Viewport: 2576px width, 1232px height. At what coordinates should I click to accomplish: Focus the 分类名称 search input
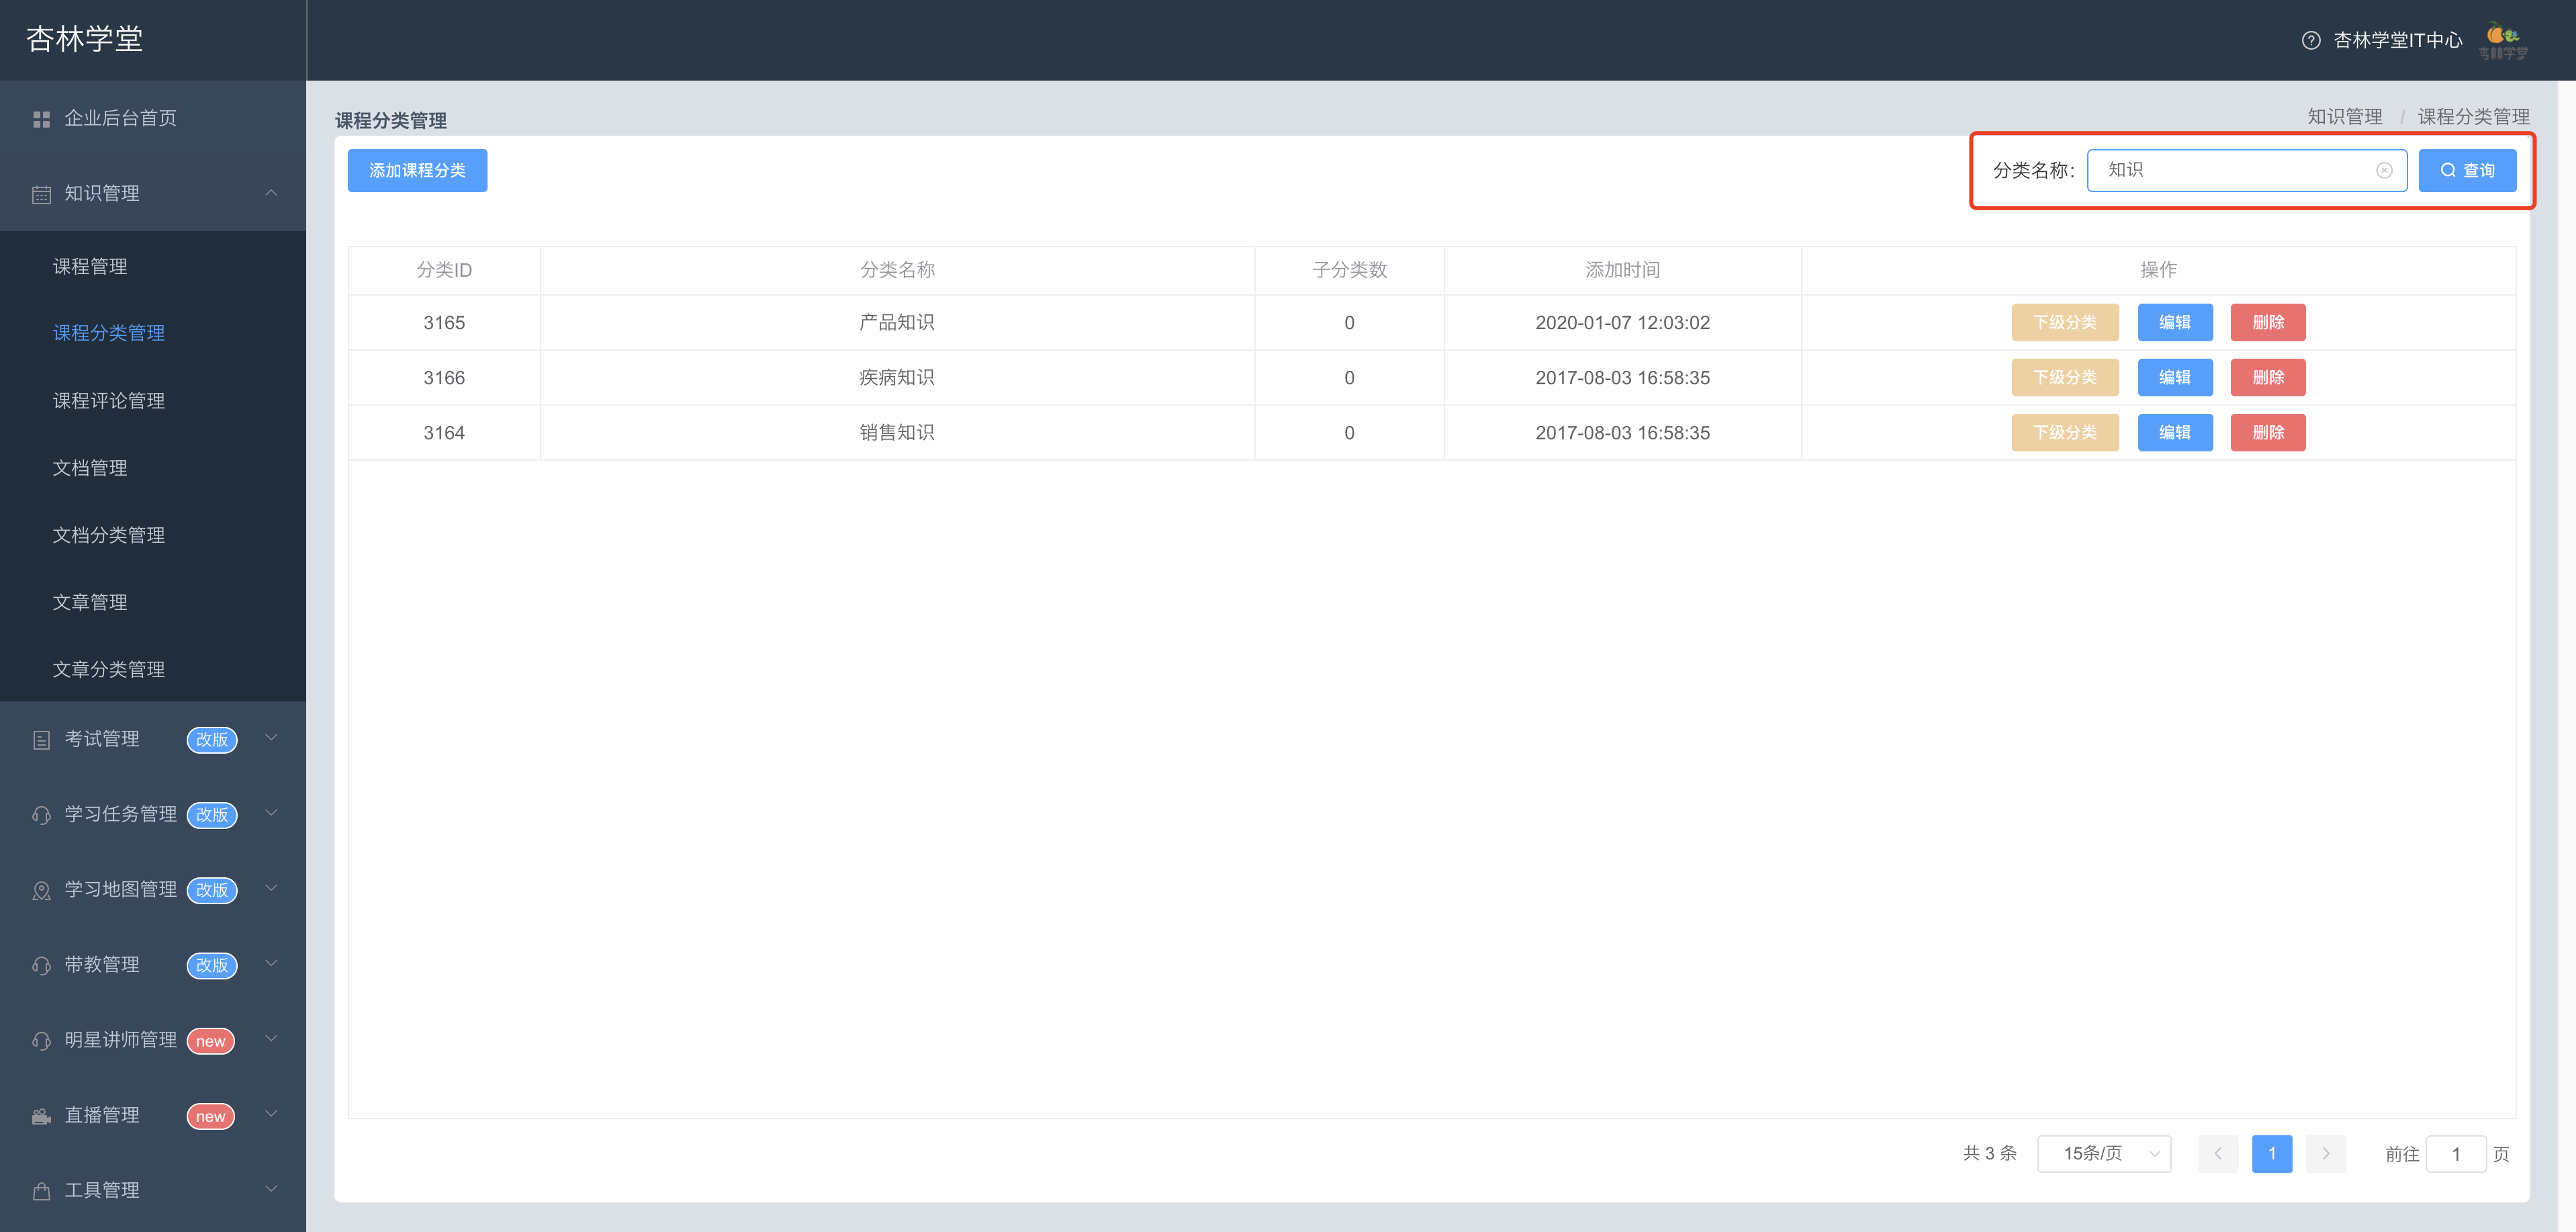(x=2247, y=171)
